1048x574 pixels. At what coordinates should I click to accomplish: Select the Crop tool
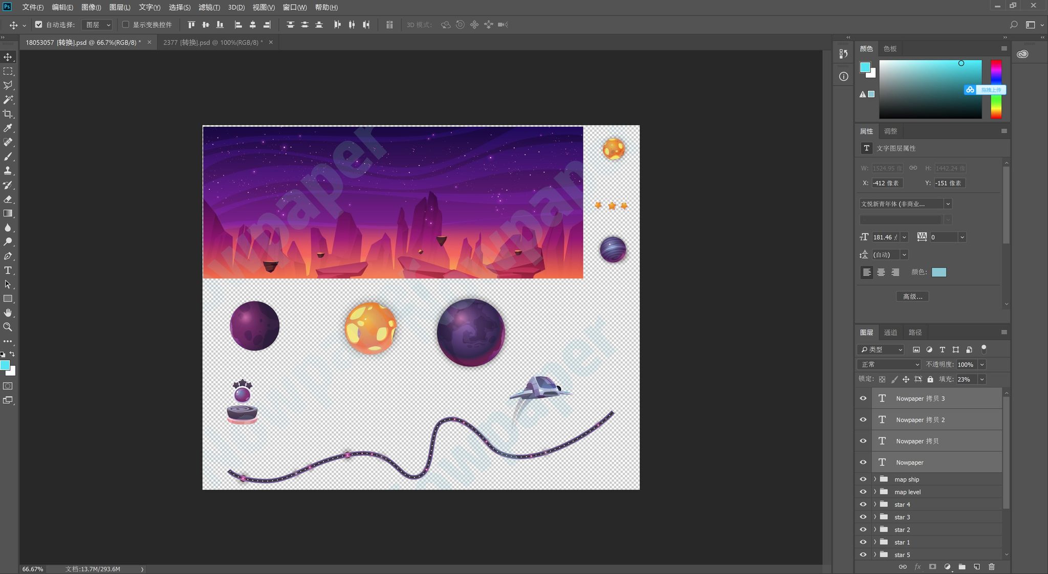point(8,114)
